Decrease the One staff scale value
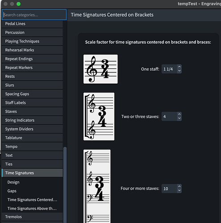This screenshot has width=221, height=223. click(x=179, y=71)
